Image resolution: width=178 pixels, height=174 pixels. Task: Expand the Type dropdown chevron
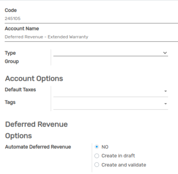click(165, 53)
